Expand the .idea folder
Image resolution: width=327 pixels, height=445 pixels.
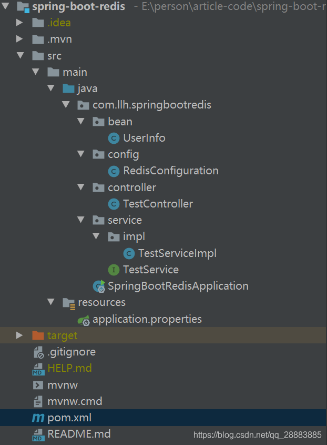(x=19, y=22)
